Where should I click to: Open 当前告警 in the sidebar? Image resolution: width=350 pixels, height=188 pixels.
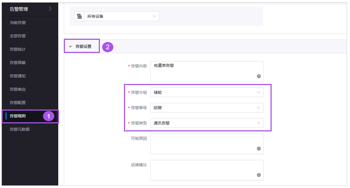(x=18, y=23)
